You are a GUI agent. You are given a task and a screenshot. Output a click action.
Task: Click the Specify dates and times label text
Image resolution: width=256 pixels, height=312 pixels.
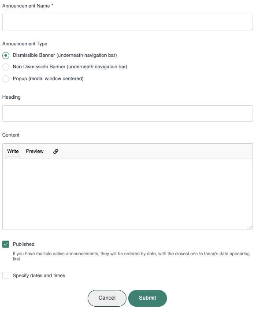39,275
